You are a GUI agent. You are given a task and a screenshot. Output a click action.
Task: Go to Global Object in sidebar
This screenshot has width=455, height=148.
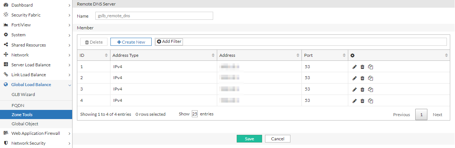[25, 124]
